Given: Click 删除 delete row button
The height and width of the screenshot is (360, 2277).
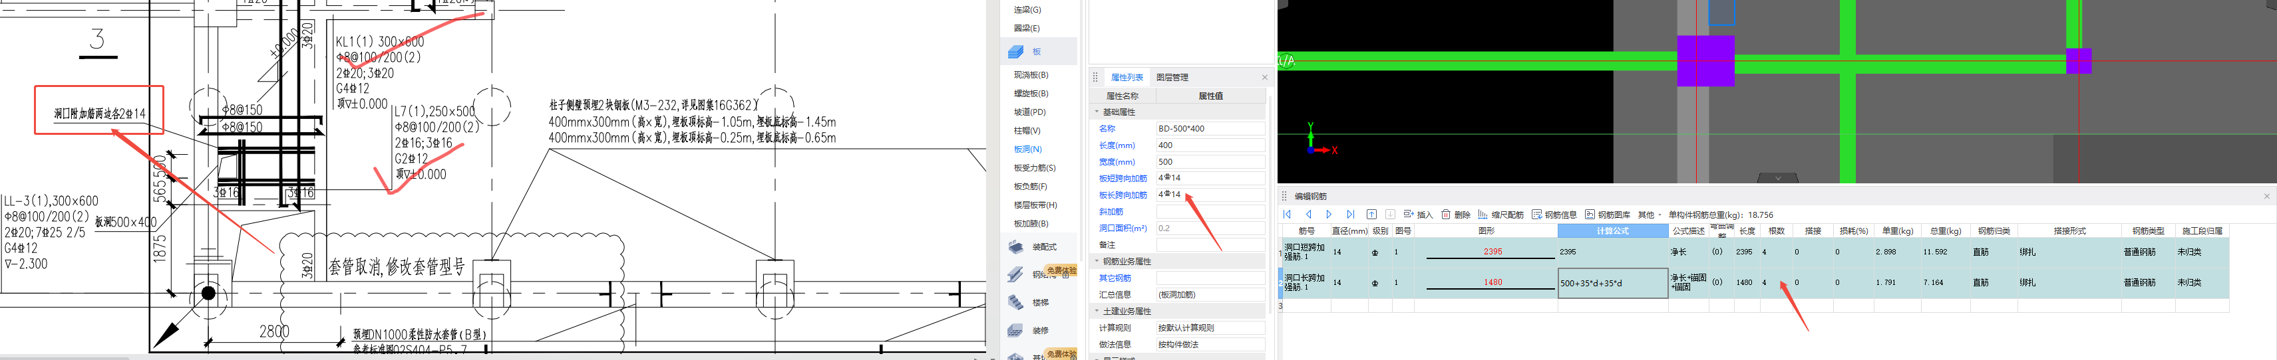Looking at the screenshot, I should (1456, 215).
